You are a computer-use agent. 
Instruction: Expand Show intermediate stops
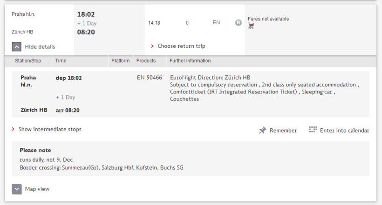point(50,129)
